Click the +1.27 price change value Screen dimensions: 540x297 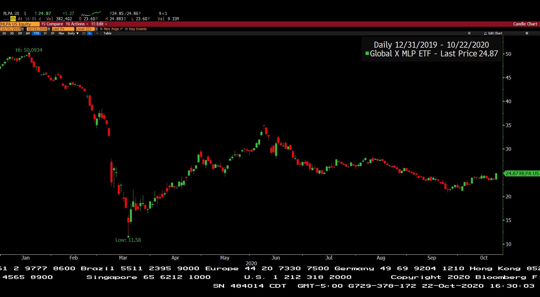click(68, 13)
